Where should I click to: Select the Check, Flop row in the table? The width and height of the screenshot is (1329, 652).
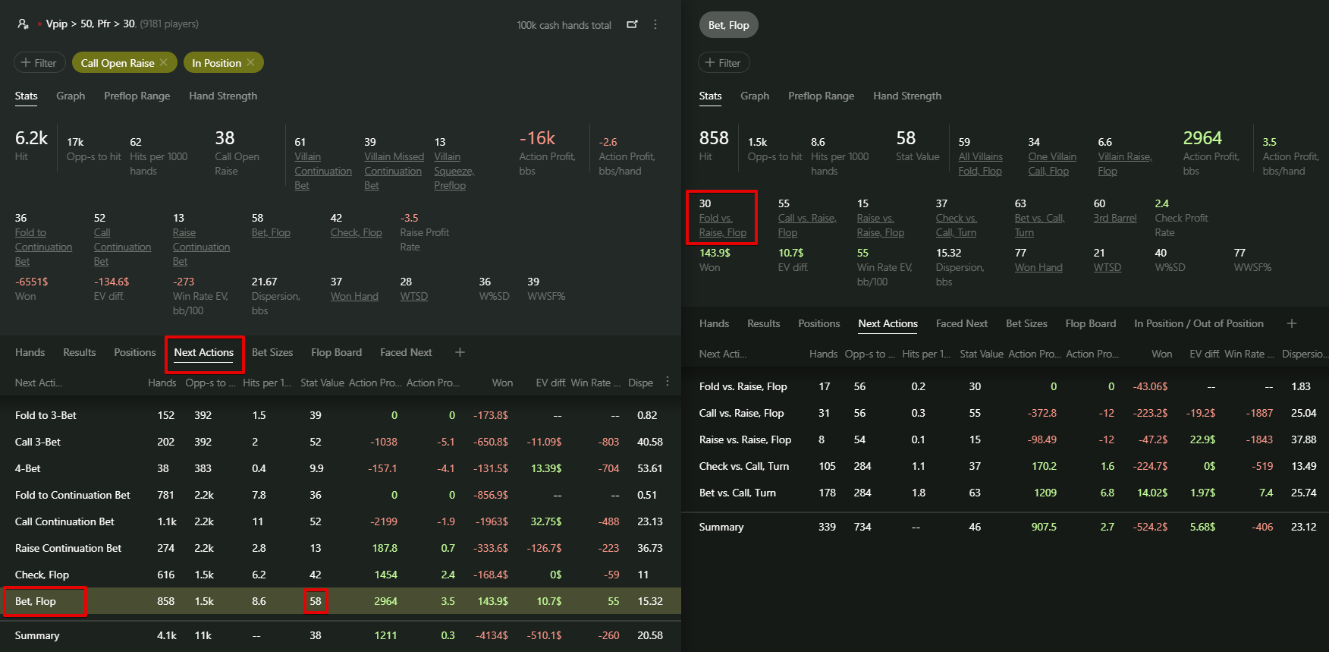(x=341, y=575)
